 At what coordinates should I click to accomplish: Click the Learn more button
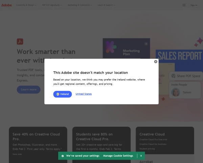(29, 90)
